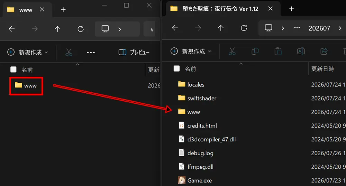346x186 pixels.
Task: Click the cut icon in right window toolbar
Action: (232, 52)
